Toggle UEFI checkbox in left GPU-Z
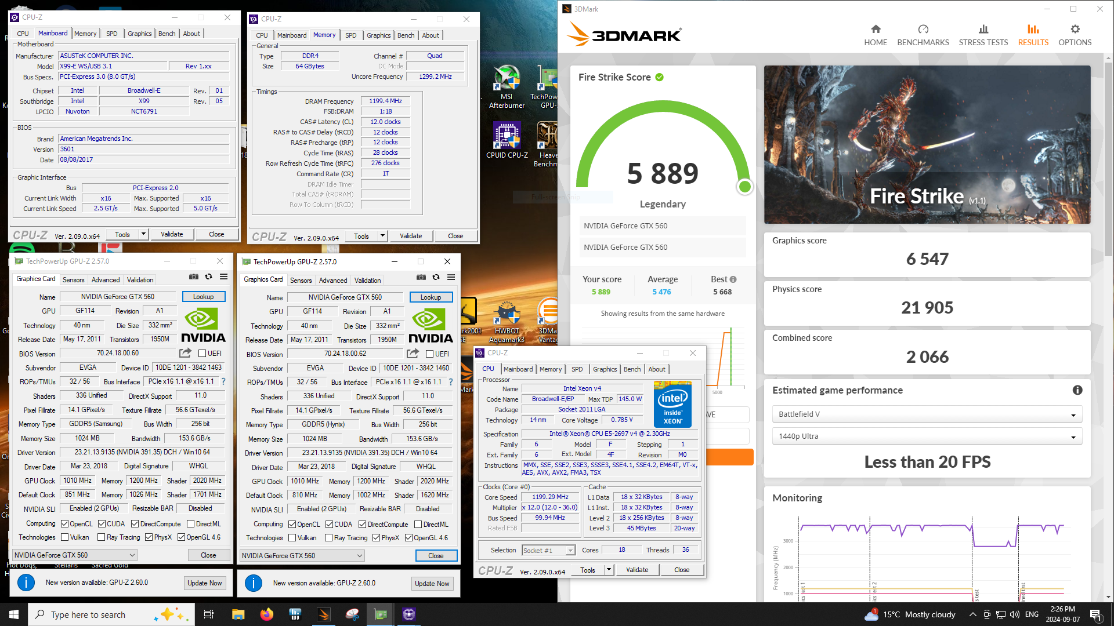 pyautogui.click(x=202, y=353)
